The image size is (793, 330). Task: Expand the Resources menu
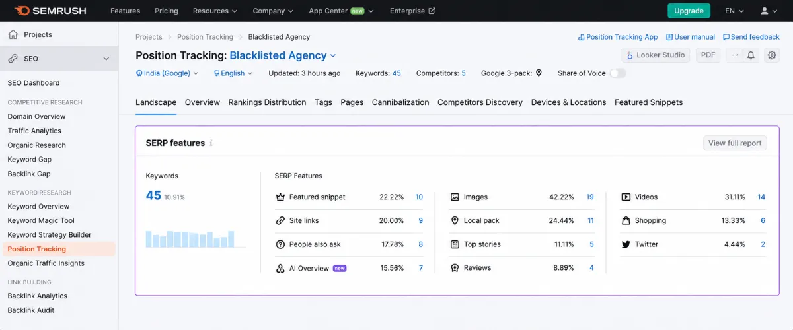click(x=215, y=11)
